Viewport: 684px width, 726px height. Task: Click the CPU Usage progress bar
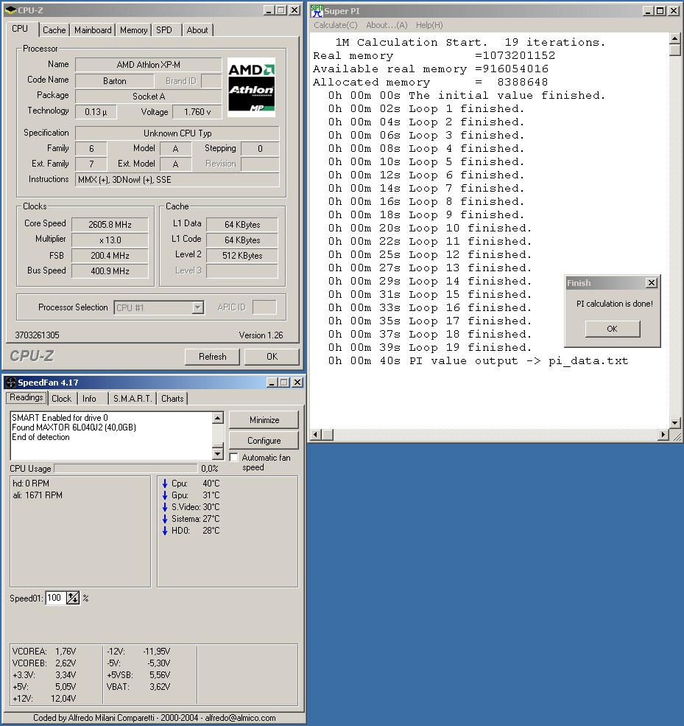pyautogui.click(x=126, y=469)
